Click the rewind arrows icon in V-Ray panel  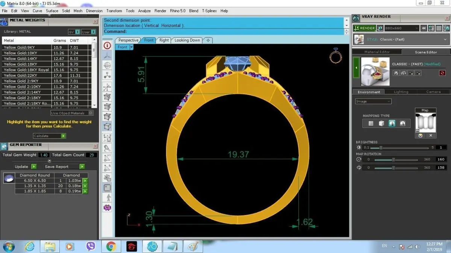click(x=424, y=28)
